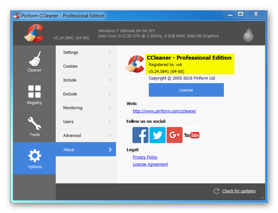Open the Cookies options page
Image resolution: width=278 pixels, height=213 pixels.
(x=86, y=66)
